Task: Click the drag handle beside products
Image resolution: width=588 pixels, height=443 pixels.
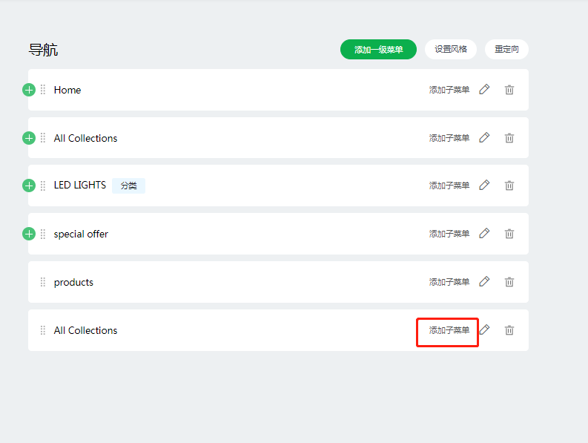Action: (43, 282)
